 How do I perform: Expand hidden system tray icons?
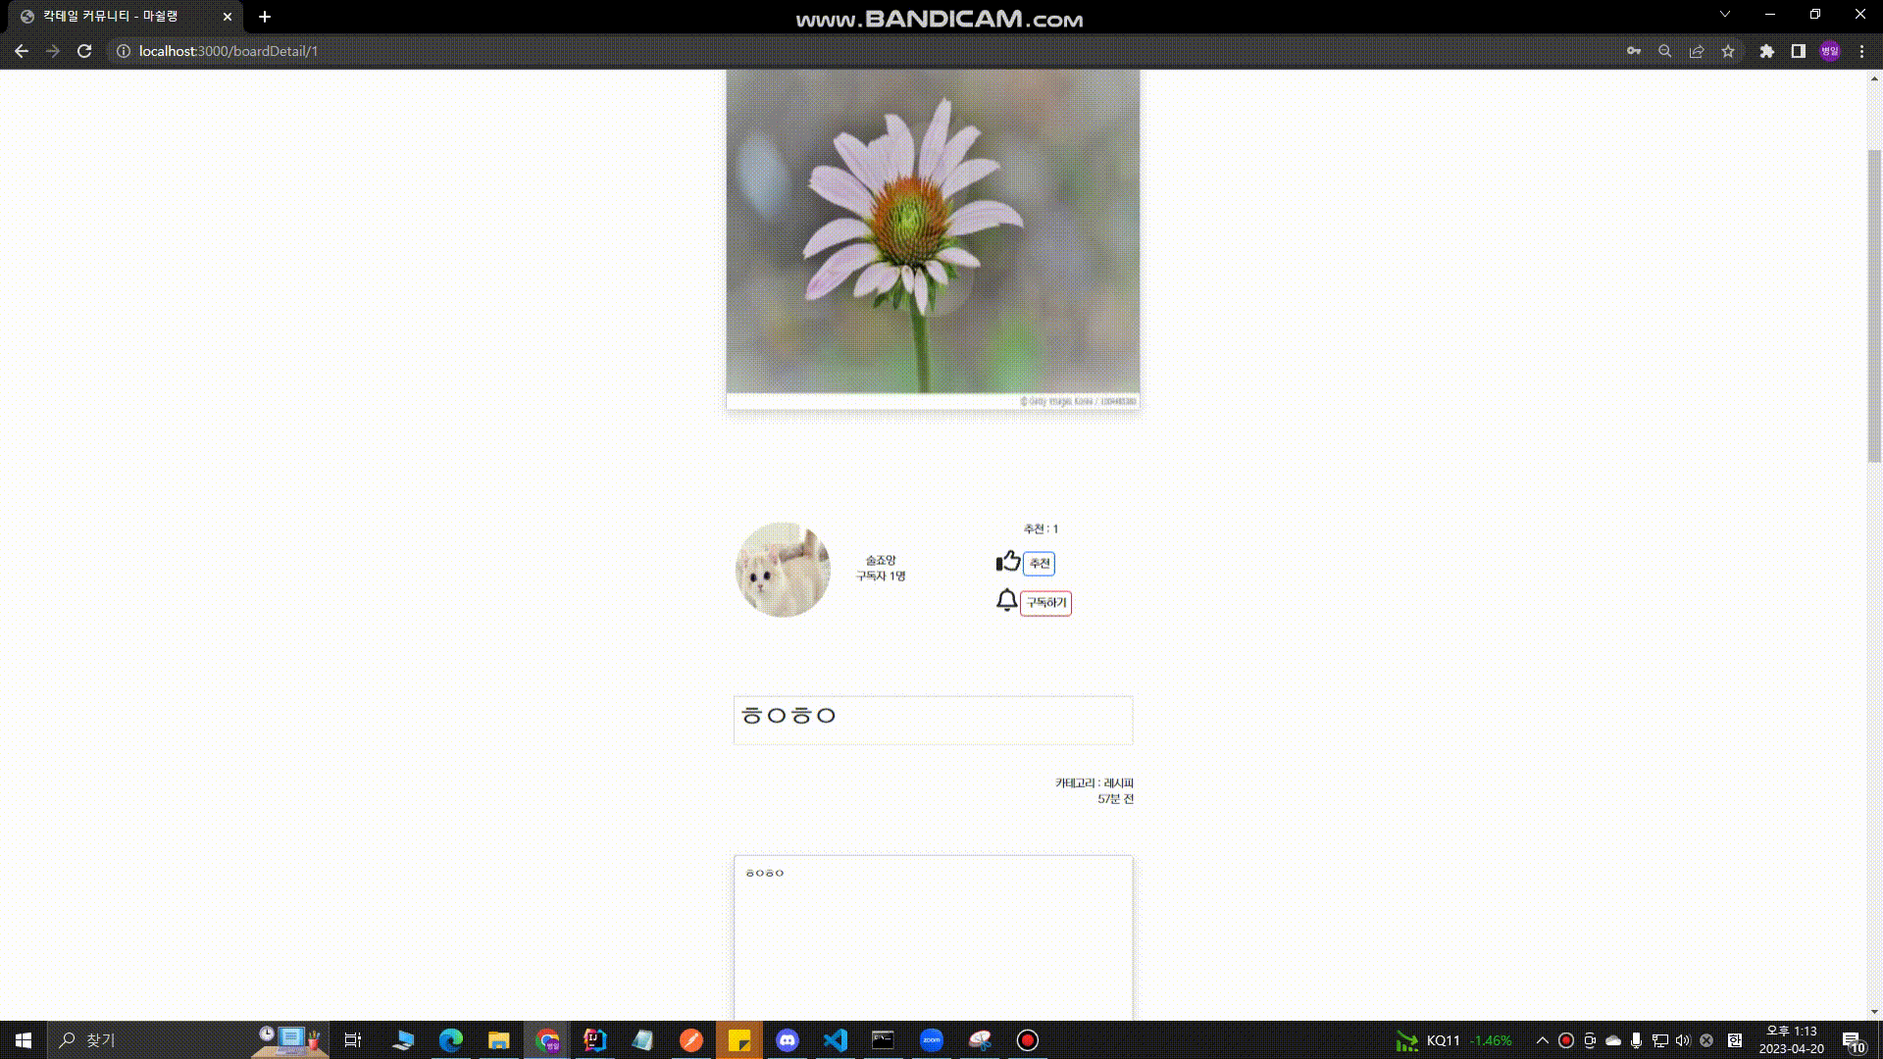(1542, 1040)
